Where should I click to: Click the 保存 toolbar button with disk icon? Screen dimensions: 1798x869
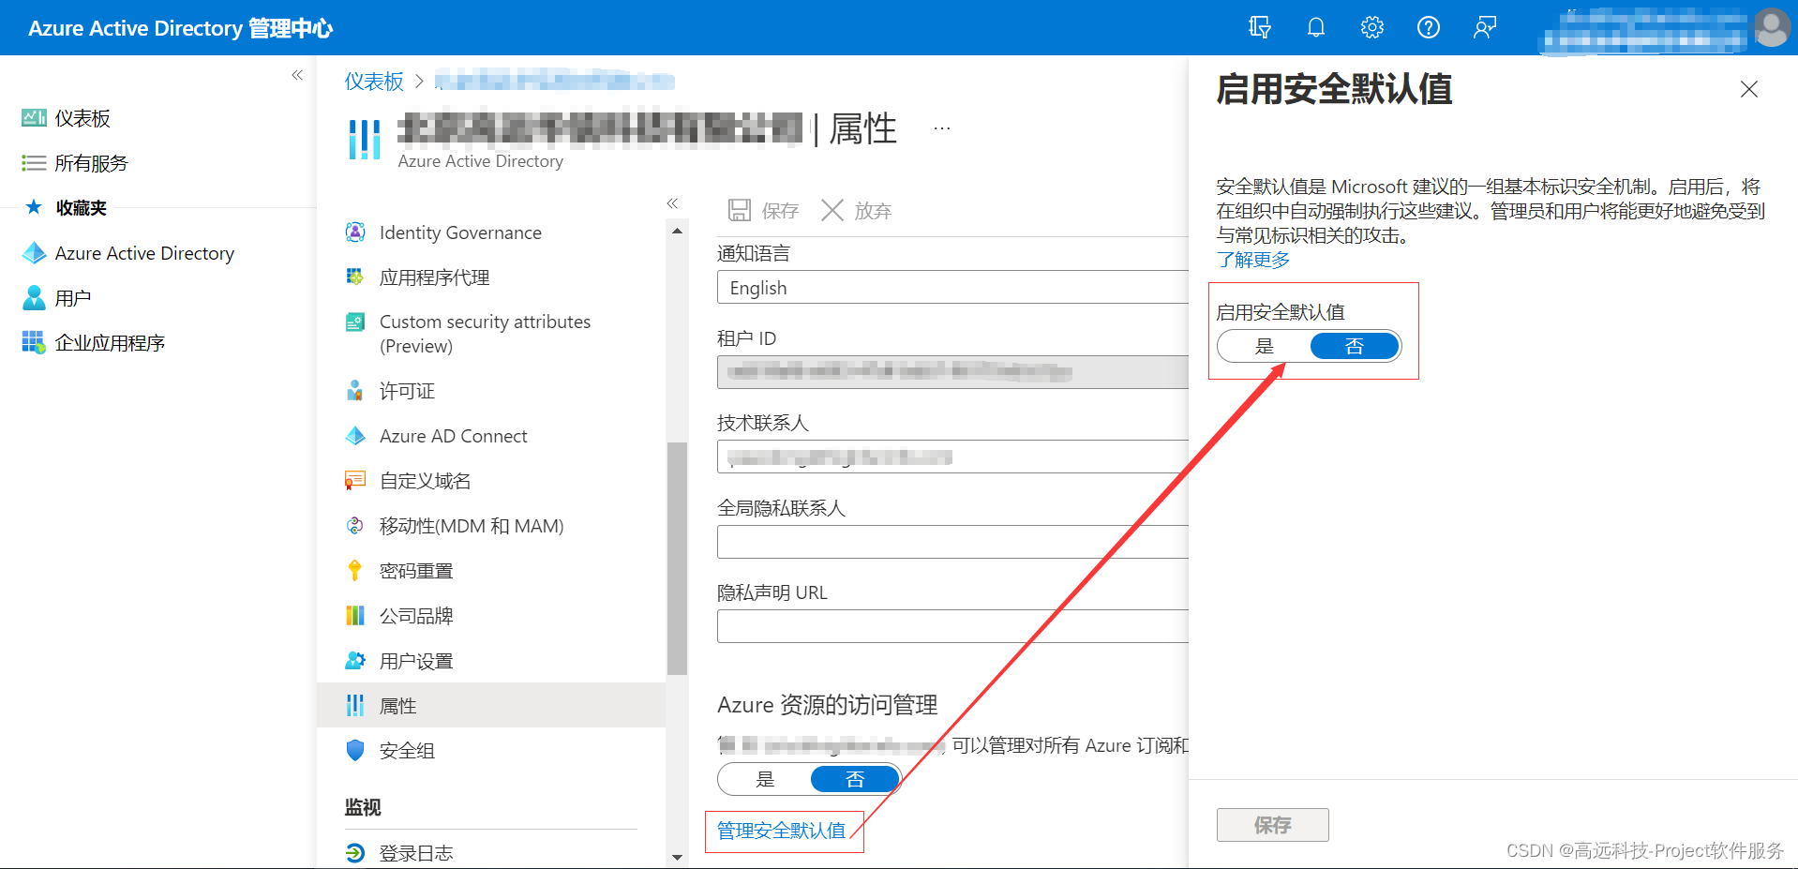coord(763,211)
